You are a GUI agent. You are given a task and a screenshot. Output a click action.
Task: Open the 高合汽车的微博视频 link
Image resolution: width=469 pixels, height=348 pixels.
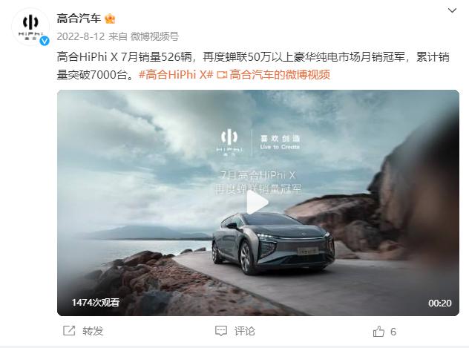[x=279, y=74]
